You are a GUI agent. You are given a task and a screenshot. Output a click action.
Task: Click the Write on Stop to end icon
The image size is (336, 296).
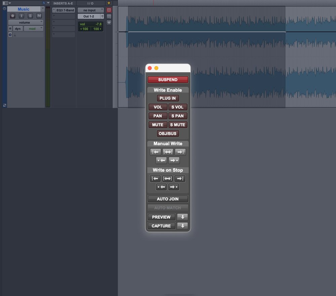tap(180, 178)
